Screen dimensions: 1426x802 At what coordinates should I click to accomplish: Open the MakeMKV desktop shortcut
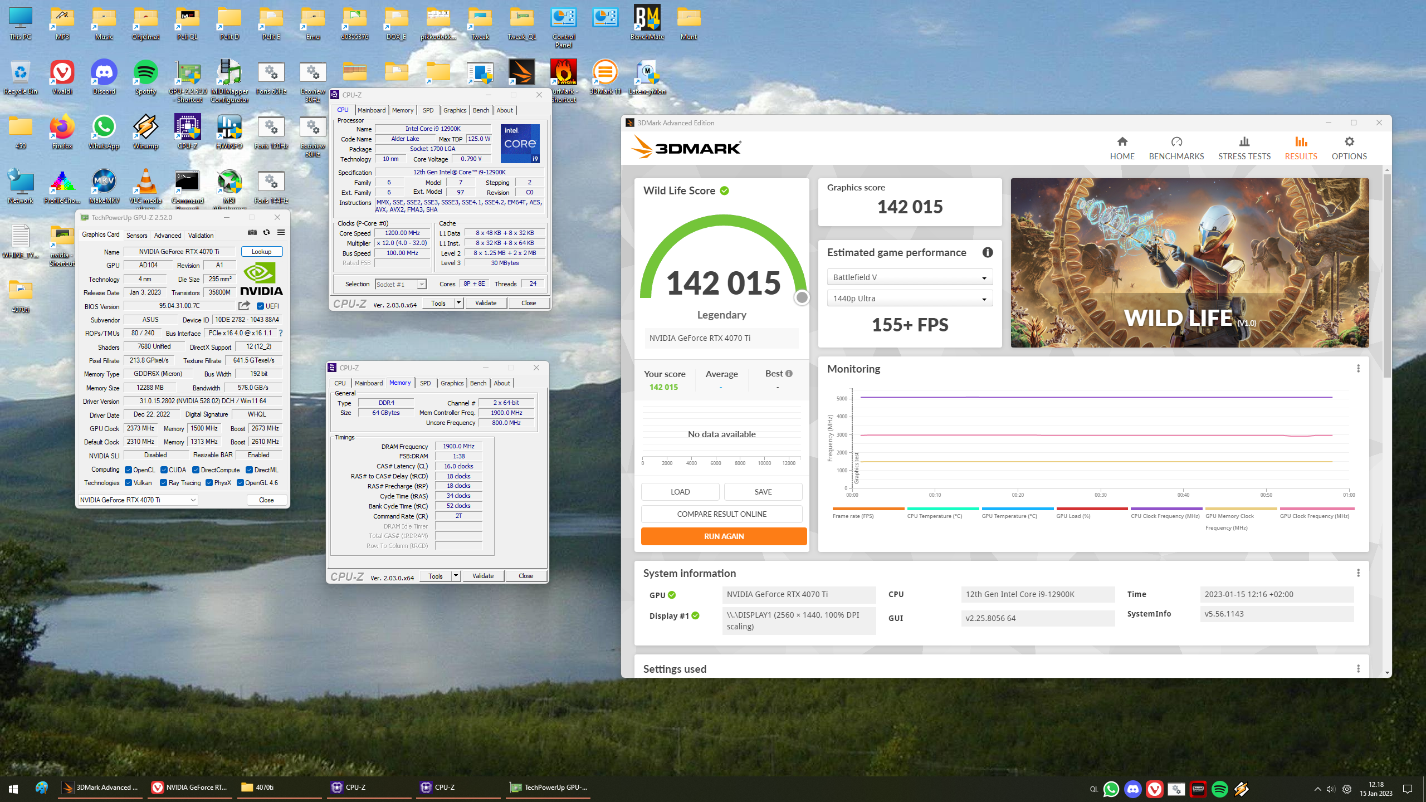[104, 187]
